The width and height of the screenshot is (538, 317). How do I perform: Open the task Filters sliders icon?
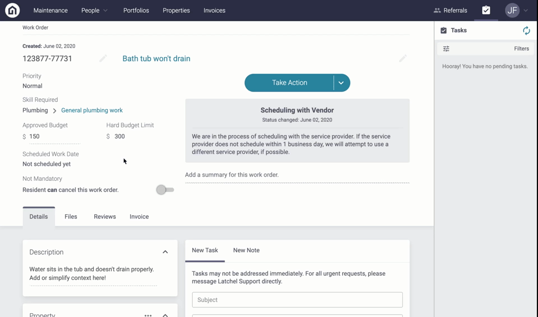pyautogui.click(x=446, y=49)
